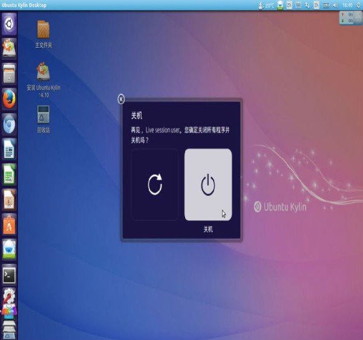Image resolution: width=363 pixels, height=340 pixels.
Task: Open the Install Ubuntu Kylin 14.10 desktop icon
Action: [x=44, y=71]
